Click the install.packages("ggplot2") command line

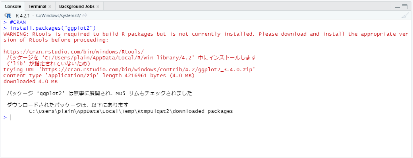(53, 28)
